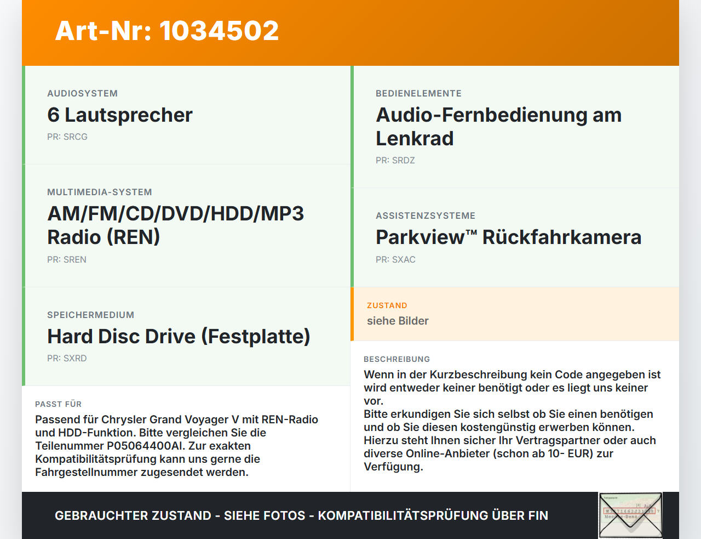
Task: Click the 'SPEICHERMEDIUM' category label
Action: (x=90, y=315)
